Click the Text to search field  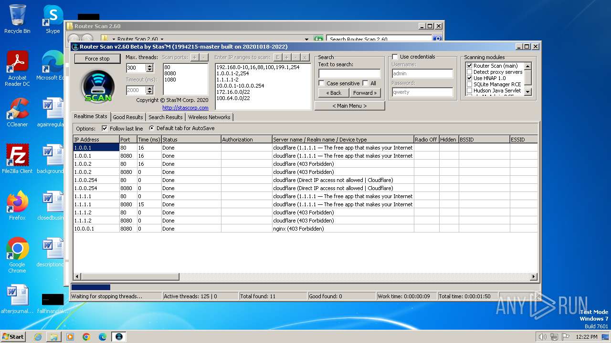tap(349, 73)
